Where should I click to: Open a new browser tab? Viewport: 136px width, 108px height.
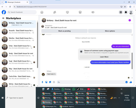click(x=31, y=2)
